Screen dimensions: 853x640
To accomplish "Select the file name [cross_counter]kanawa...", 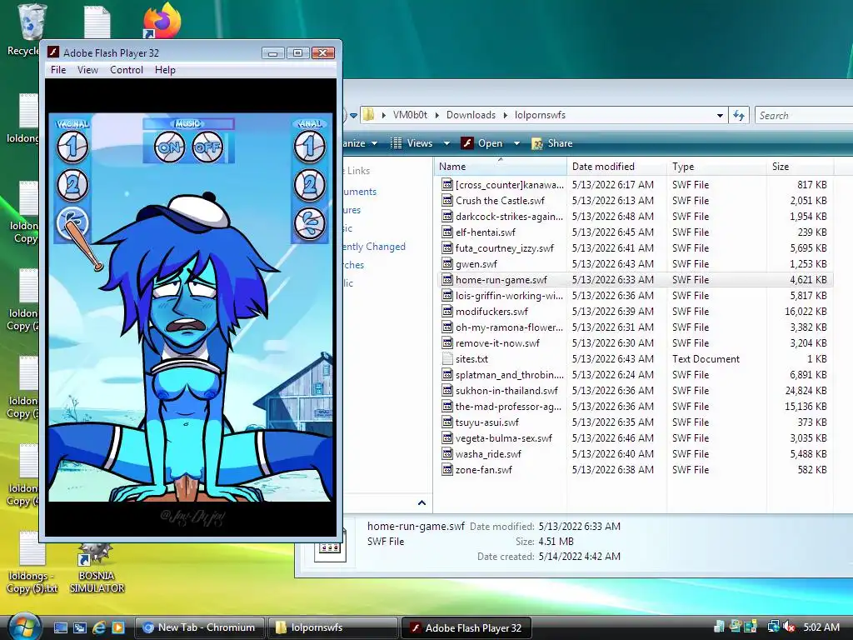I will pos(510,185).
